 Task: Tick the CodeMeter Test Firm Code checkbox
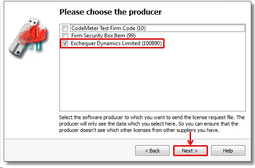pos(65,28)
